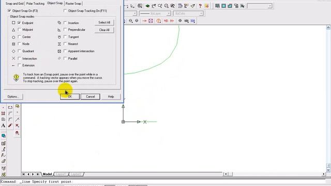
Task: Select the Multiline Text A tool
Action: pyautogui.click(x=3, y=126)
